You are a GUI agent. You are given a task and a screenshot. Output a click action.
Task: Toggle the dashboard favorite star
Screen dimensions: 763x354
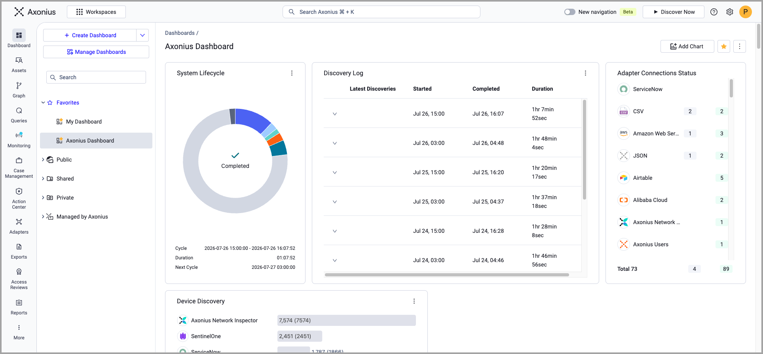coord(724,46)
